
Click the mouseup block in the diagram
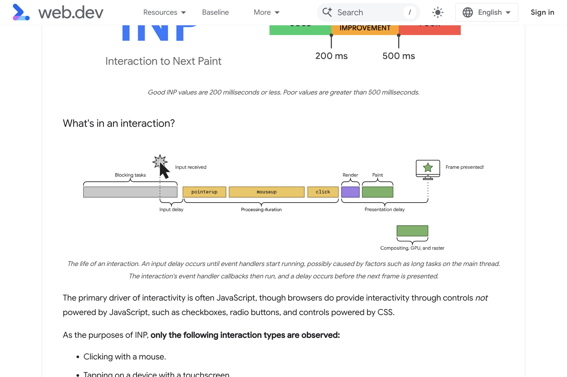point(266,192)
